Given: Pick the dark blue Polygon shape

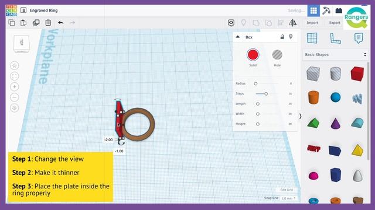Looking at the screenshot, I should (336, 175).
